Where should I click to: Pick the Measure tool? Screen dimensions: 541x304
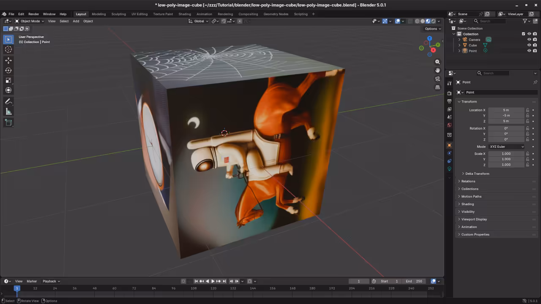click(x=8, y=111)
